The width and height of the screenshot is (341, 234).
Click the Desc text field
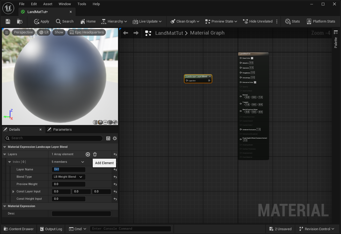click(x=81, y=214)
